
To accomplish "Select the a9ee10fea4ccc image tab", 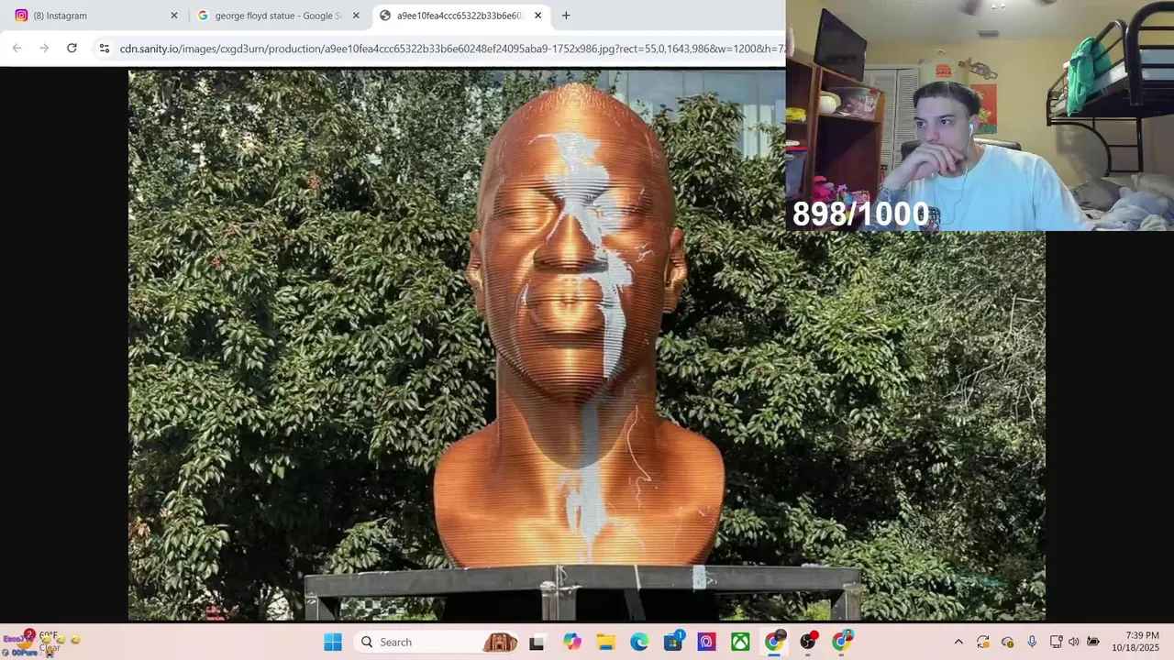I will (x=459, y=16).
